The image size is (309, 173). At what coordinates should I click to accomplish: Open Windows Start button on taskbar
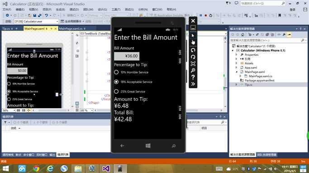[x=5, y=168]
